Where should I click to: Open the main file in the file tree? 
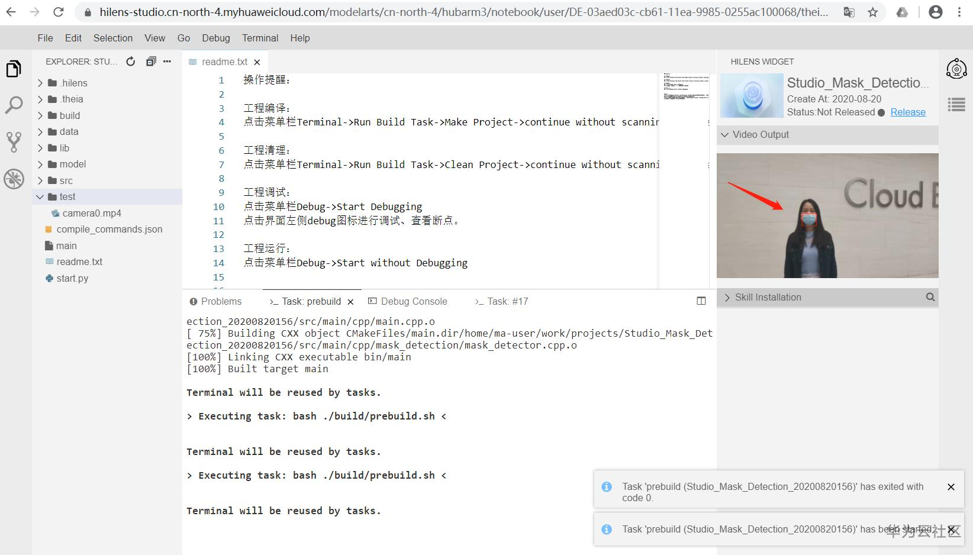point(66,246)
